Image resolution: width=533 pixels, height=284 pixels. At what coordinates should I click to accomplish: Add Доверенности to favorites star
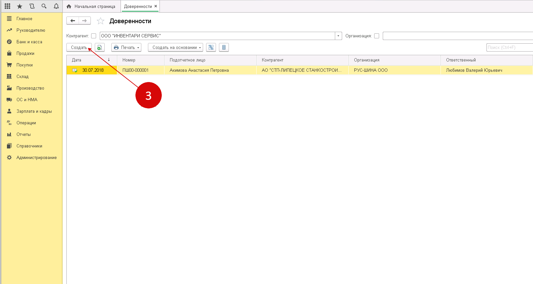pos(100,21)
